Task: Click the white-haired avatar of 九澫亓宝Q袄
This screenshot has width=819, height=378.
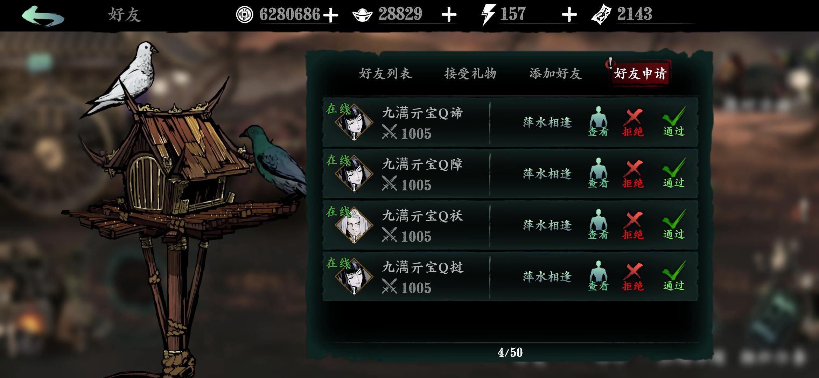Action: click(x=354, y=225)
